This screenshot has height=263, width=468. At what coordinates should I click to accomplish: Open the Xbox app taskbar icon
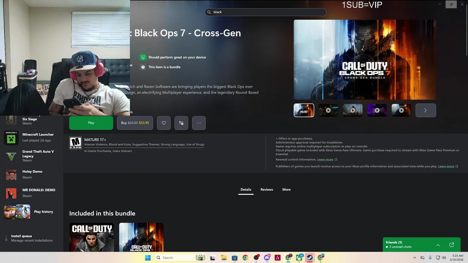pyautogui.click(x=299, y=258)
